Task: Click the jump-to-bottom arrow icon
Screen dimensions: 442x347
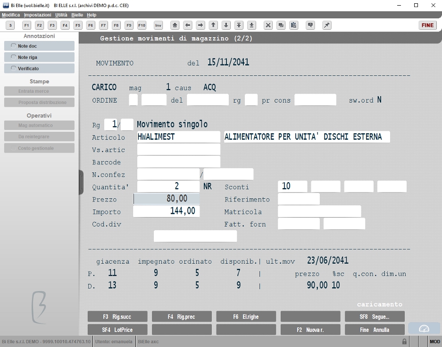Action: point(252,25)
